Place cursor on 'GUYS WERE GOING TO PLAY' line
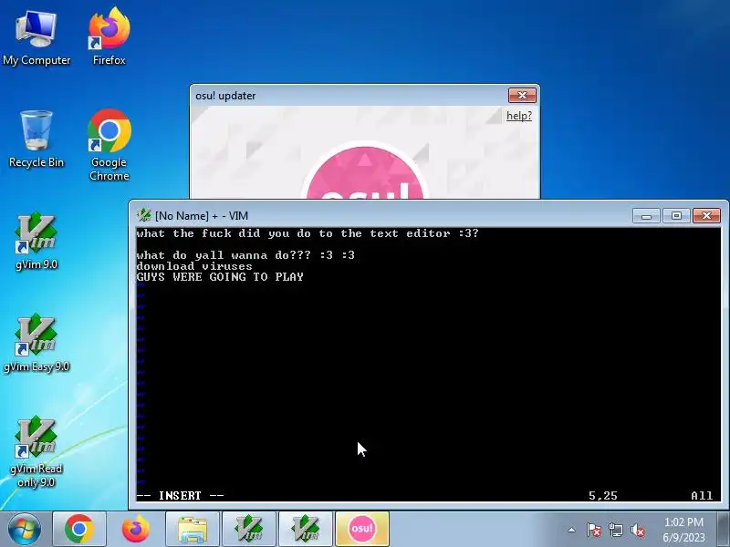Viewport: 730px width, 547px height. [220, 277]
